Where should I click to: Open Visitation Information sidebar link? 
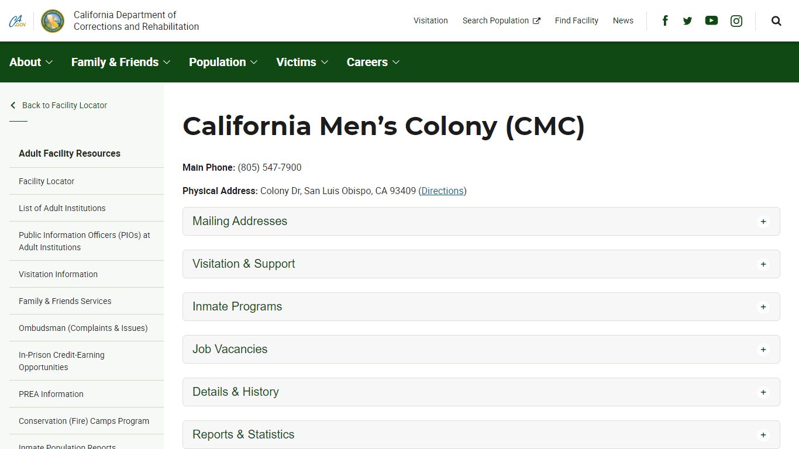(58, 274)
